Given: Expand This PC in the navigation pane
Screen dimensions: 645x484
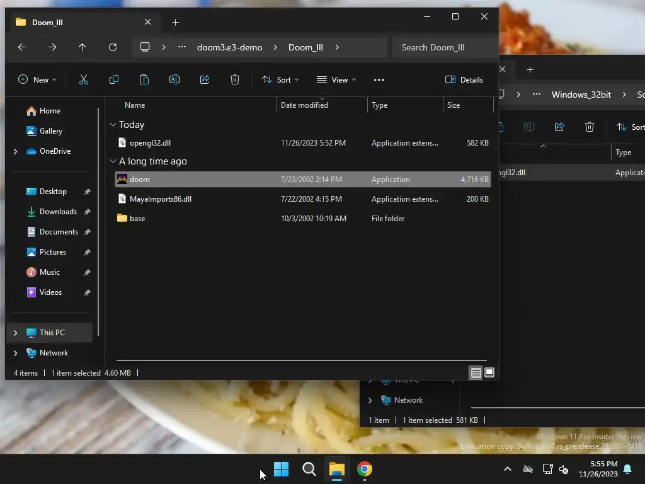Looking at the screenshot, I should pyautogui.click(x=16, y=333).
